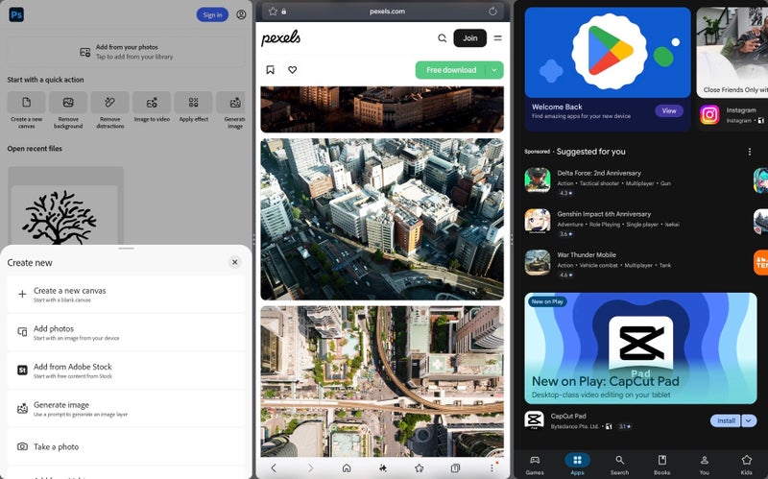Go back in the browser
Image resolution: width=768 pixels, height=479 pixels.
click(x=274, y=468)
